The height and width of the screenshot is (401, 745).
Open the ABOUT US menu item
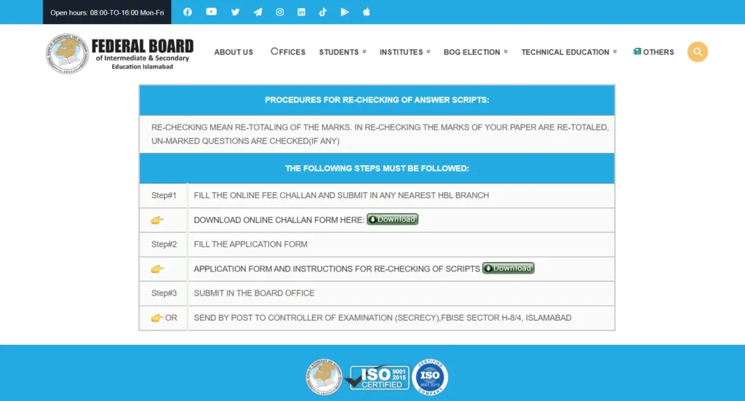coord(234,52)
